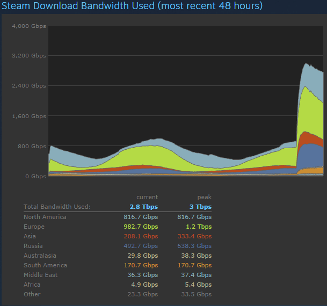The width and height of the screenshot is (327, 306).
Task: Click the Russia row label
Action: tap(33, 246)
